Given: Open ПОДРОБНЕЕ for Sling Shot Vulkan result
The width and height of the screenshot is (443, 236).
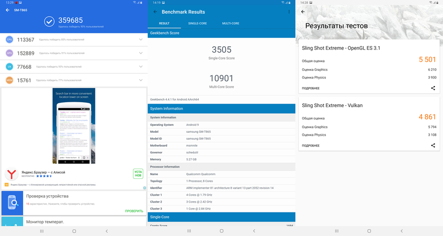Looking at the screenshot, I should (x=311, y=146).
